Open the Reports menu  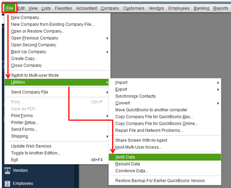(221, 8)
